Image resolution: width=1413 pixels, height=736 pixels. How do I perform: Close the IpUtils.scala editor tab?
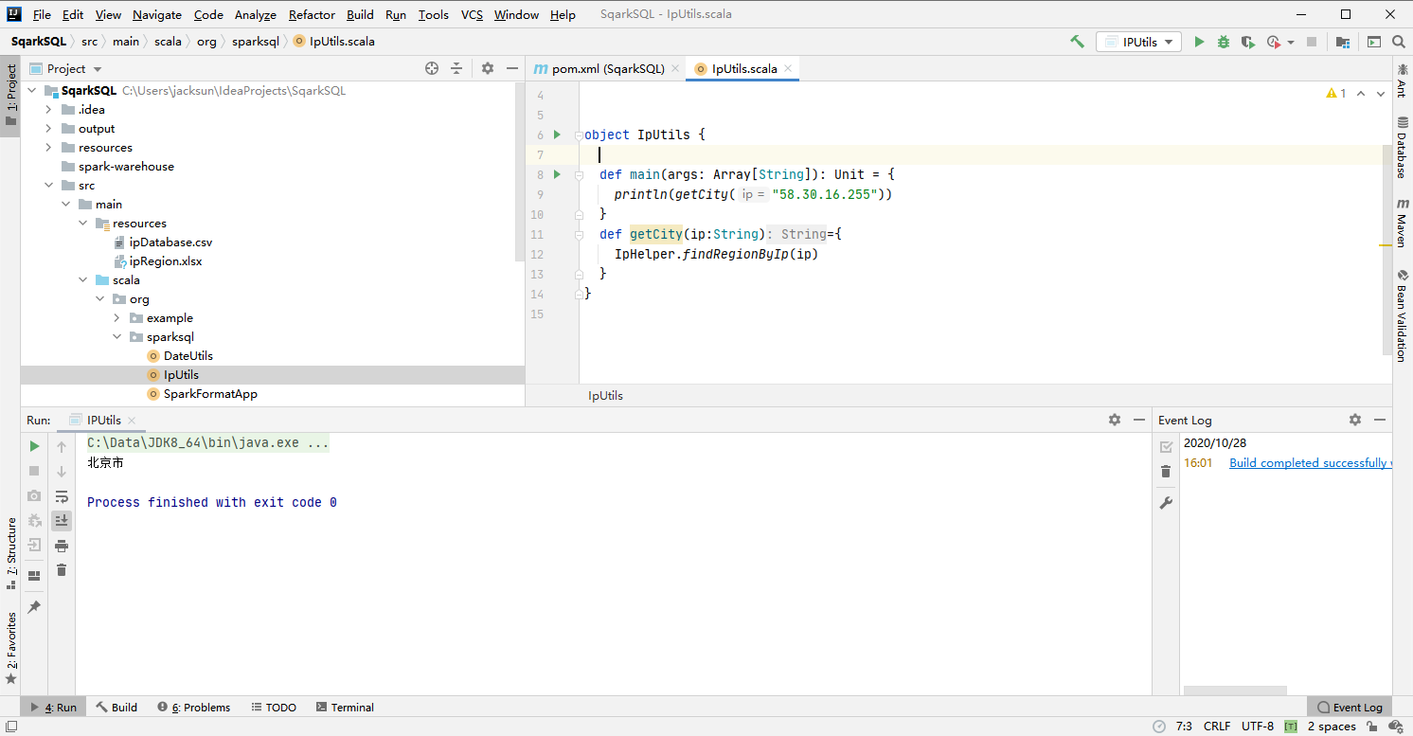pos(788,68)
